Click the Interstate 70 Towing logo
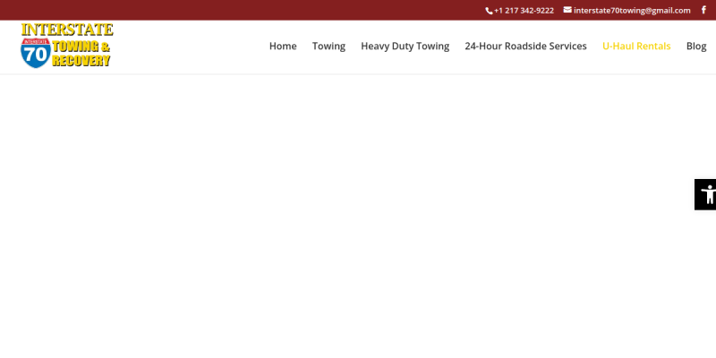Viewport: 716px width, 358px height. (x=67, y=46)
